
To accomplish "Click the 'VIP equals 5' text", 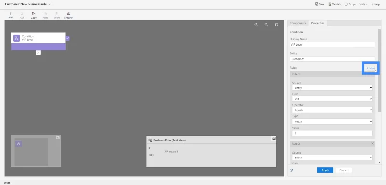I will click(171, 152).
